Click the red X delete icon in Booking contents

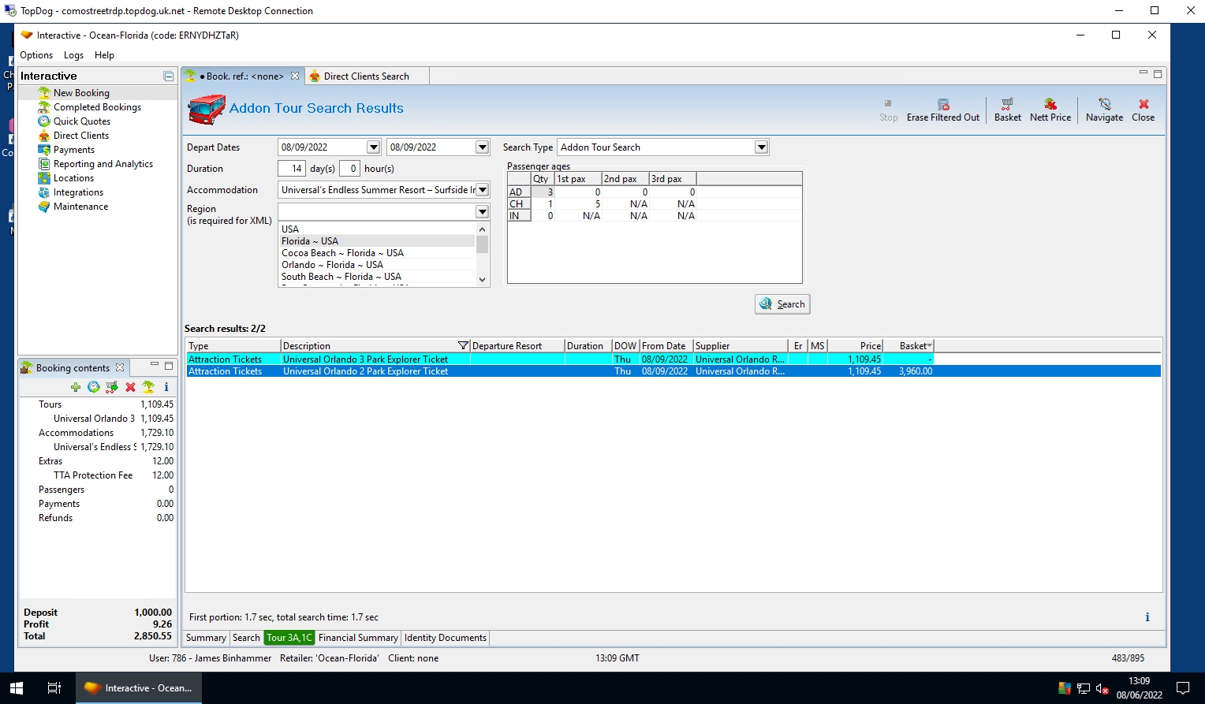(x=130, y=387)
